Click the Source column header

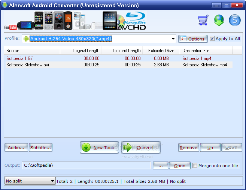[32, 51]
